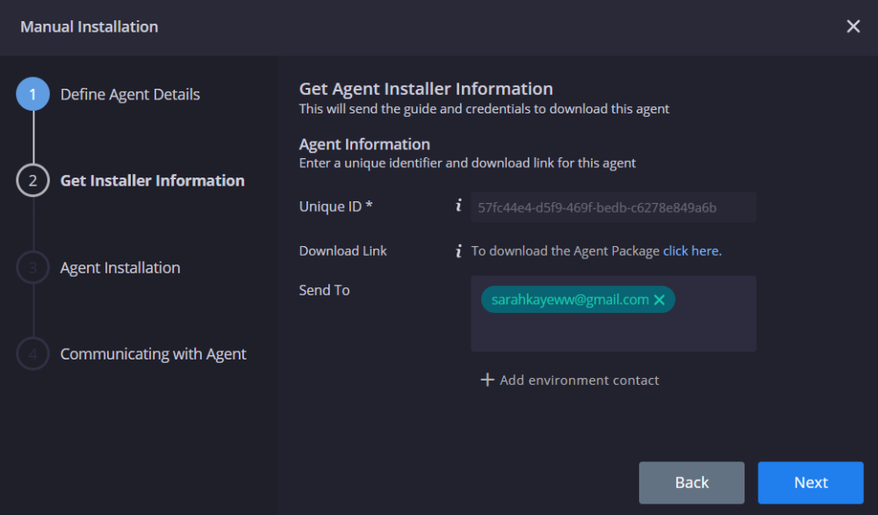Select step 4 circle for Communicating with Agent
The image size is (878, 515).
pos(32,353)
